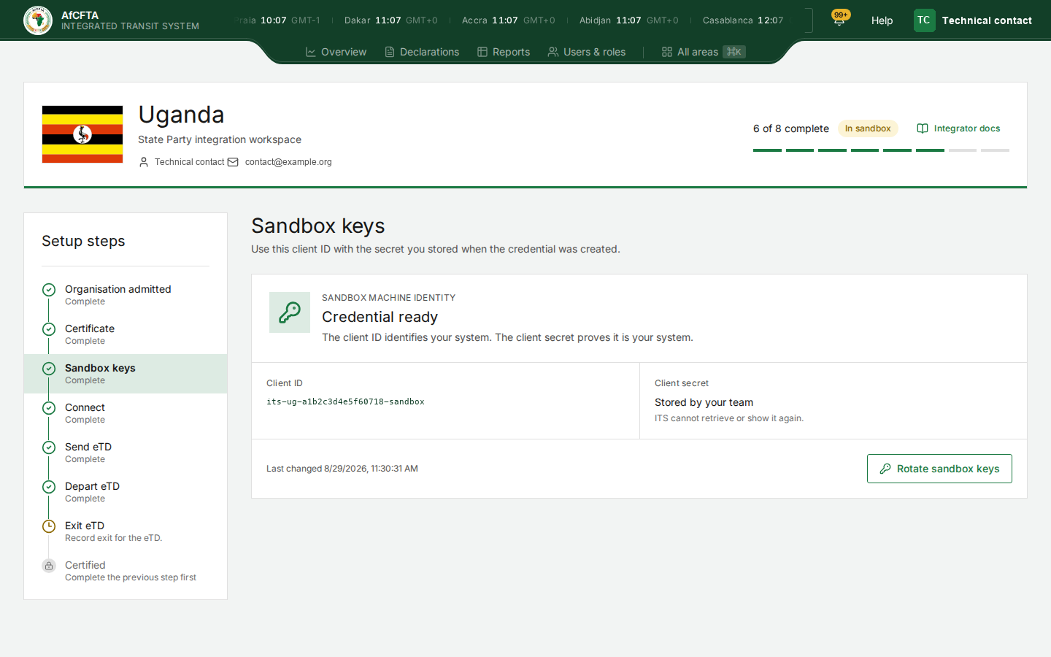Click the Send eTD check icon
Viewport: 1051px width, 657px height.
point(49,447)
